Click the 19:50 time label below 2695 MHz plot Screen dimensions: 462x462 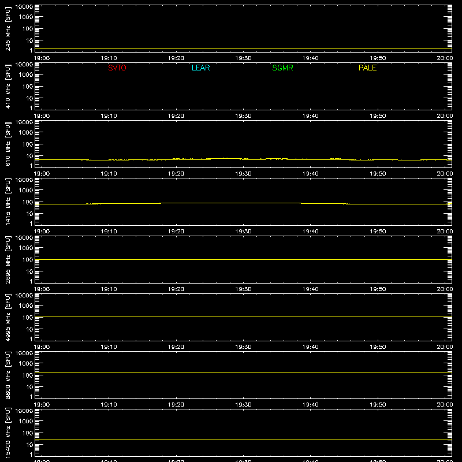pos(378,289)
